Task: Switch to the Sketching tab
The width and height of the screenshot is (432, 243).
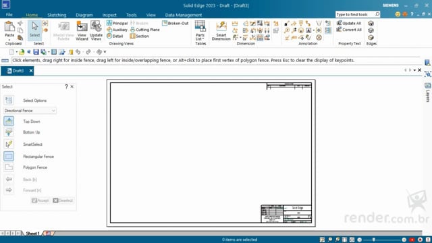Action: point(57,15)
